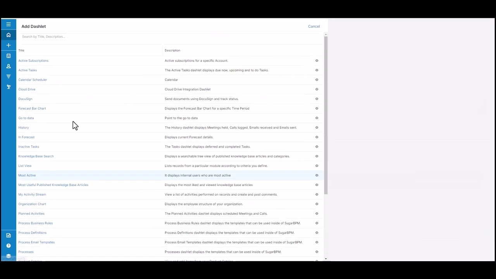The height and width of the screenshot is (279, 496).
Task: Go to Home via the sidebar house icon
Action: tap(9, 35)
